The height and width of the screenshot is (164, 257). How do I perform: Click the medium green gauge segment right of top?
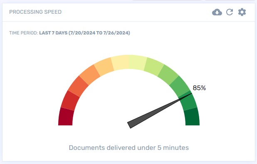[168, 75]
